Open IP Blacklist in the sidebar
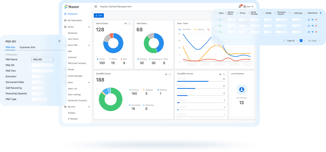326x152 pixels. 73,119
